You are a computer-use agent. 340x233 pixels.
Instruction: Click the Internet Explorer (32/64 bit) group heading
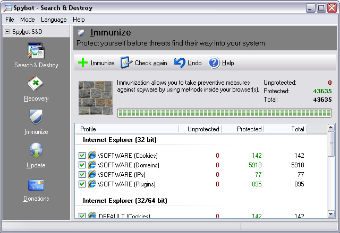(125, 201)
